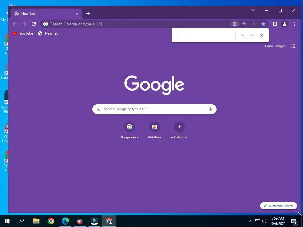The width and height of the screenshot is (303, 227).
Task: Open the profile avatar menu
Action: [284, 24]
